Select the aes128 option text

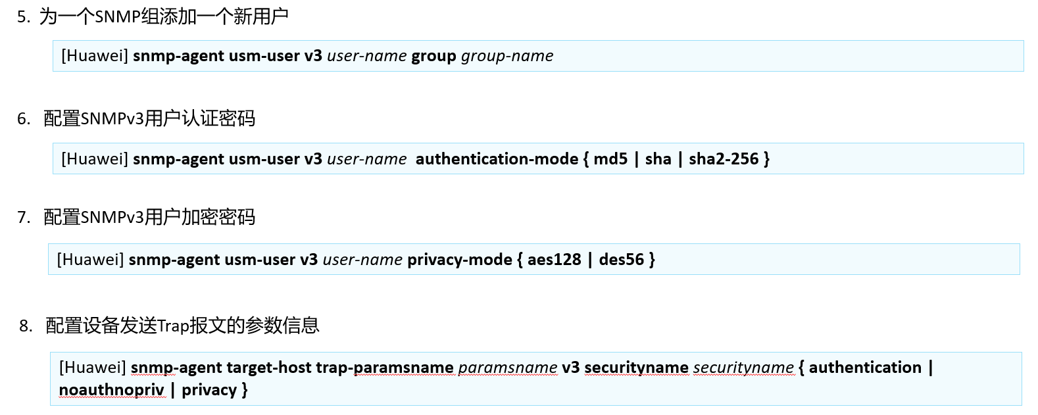point(555,260)
